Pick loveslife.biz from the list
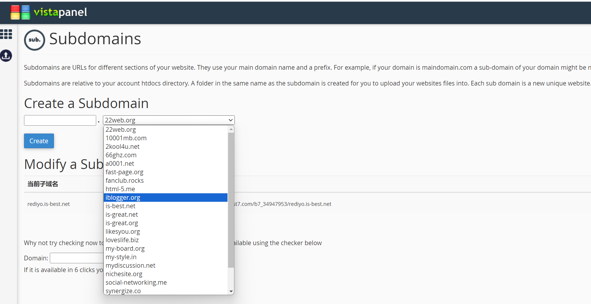The image size is (591, 304). pyautogui.click(x=166, y=240)
